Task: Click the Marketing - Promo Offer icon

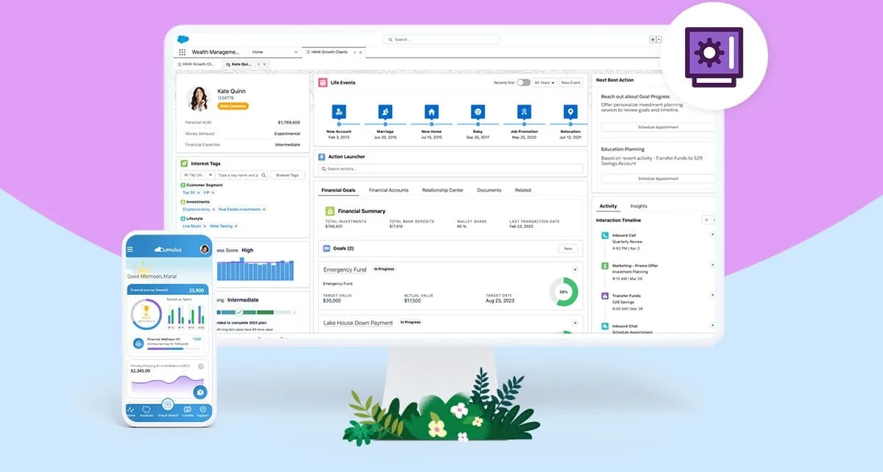Action: point(605,266)
